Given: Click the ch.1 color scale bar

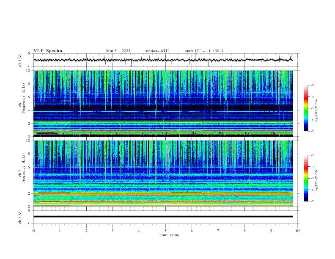Looking at the screenshot, I should coord(306,108).
